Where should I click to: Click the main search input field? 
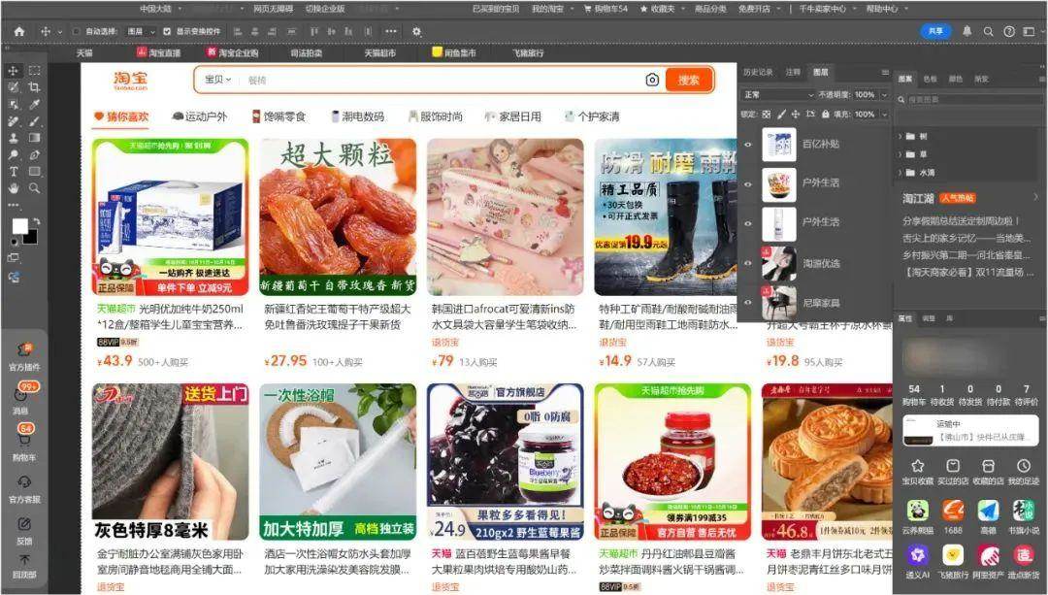pos(442,81)
